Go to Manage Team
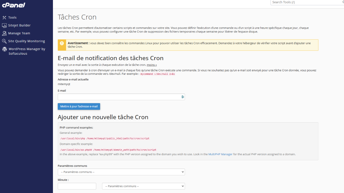Viewport: 344px width, 193px height. pos(19,33)
